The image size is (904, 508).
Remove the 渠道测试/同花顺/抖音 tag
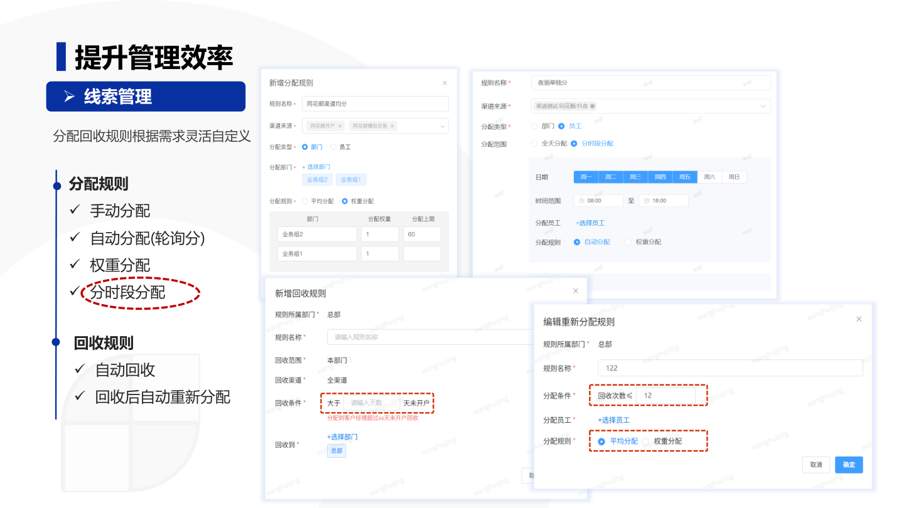592,106
